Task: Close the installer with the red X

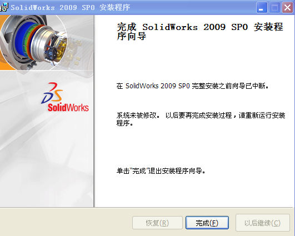Action: [x=287, y=8]
